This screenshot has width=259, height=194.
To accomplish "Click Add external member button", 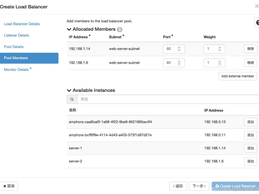I will [x=238, y=76].
